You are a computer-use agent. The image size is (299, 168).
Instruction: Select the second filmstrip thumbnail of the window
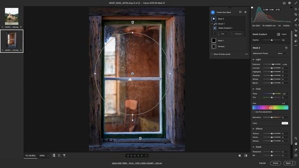(11, 39)
